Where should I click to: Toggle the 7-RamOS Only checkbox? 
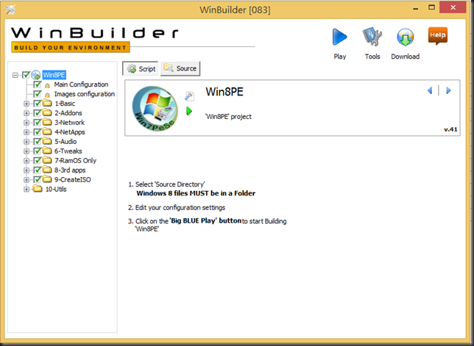click(x=38, y=160)
